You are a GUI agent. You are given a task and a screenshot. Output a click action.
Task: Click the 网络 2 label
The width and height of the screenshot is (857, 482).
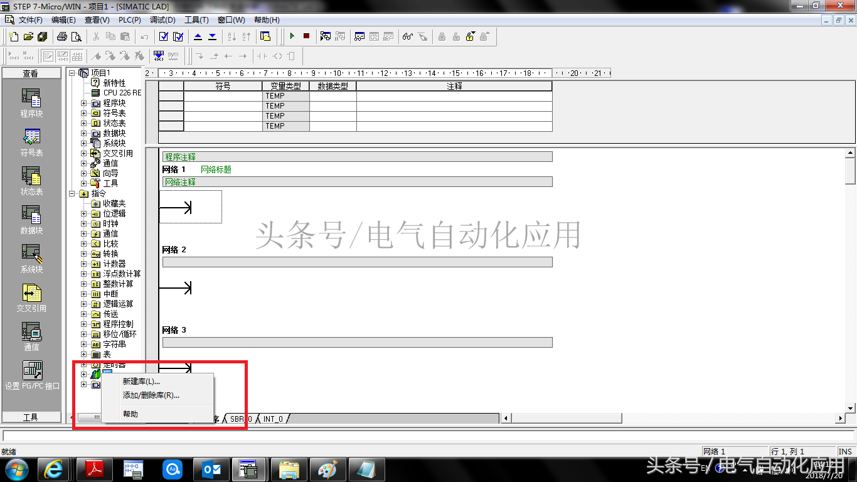coord(174,250)
